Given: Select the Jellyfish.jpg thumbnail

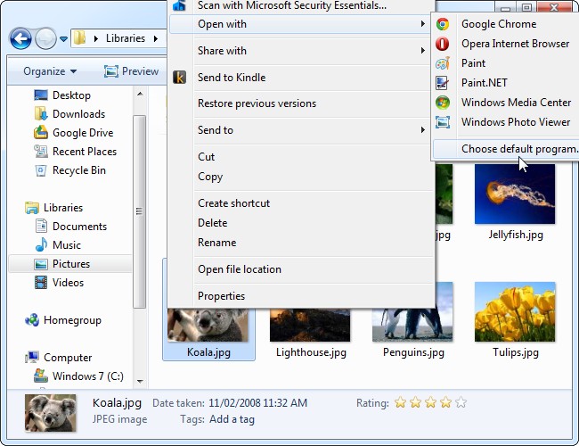Looking at the screenshot, I should [x=515, y=194].
